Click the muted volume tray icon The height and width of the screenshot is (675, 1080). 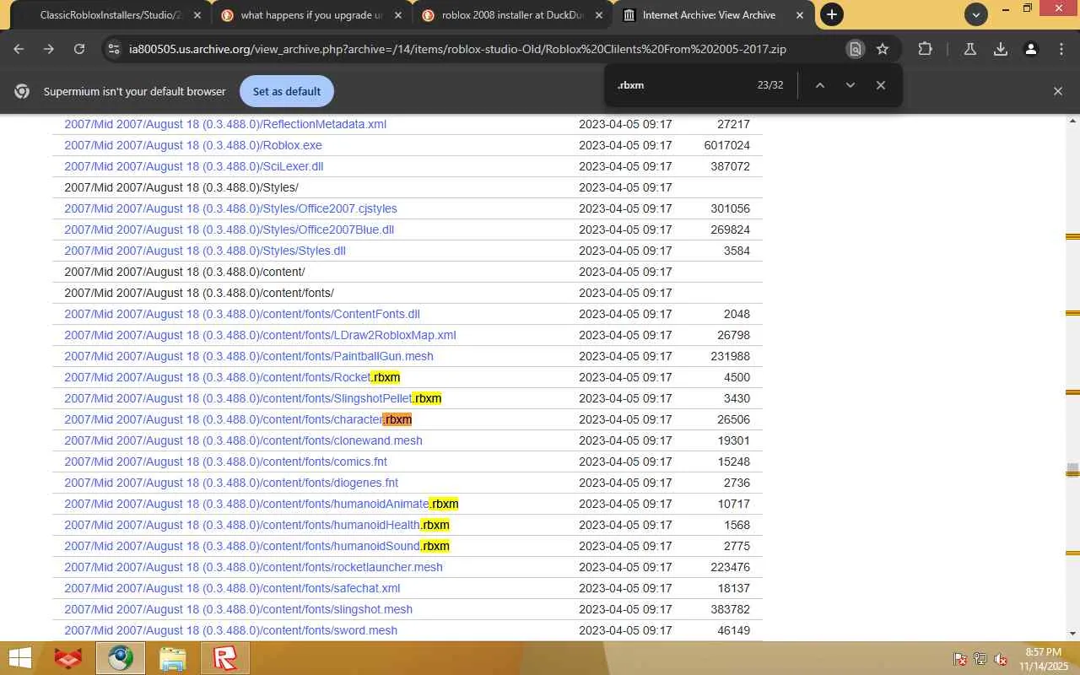1001,659
